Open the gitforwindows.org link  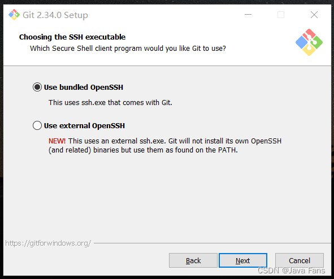(48, 243)
